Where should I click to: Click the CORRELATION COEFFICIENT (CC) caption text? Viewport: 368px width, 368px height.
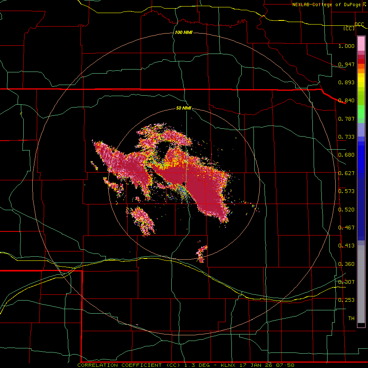[x=129, y=365]
